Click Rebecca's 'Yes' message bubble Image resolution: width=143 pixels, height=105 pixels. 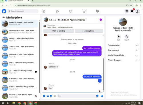coord(50,88)
